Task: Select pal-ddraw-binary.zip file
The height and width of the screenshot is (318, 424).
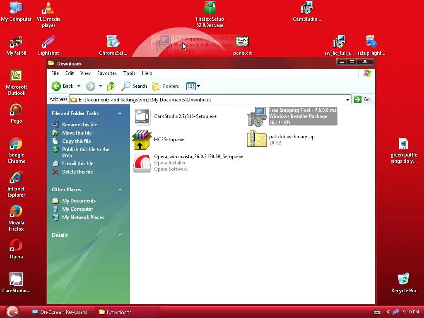Action: coord(281,140)
